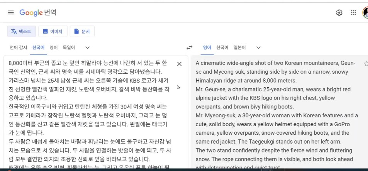Image resolution: width=368 pixels, height=171 pixels.
Task: Choose 독일어 as source language
Action: [x=69, y=47]
